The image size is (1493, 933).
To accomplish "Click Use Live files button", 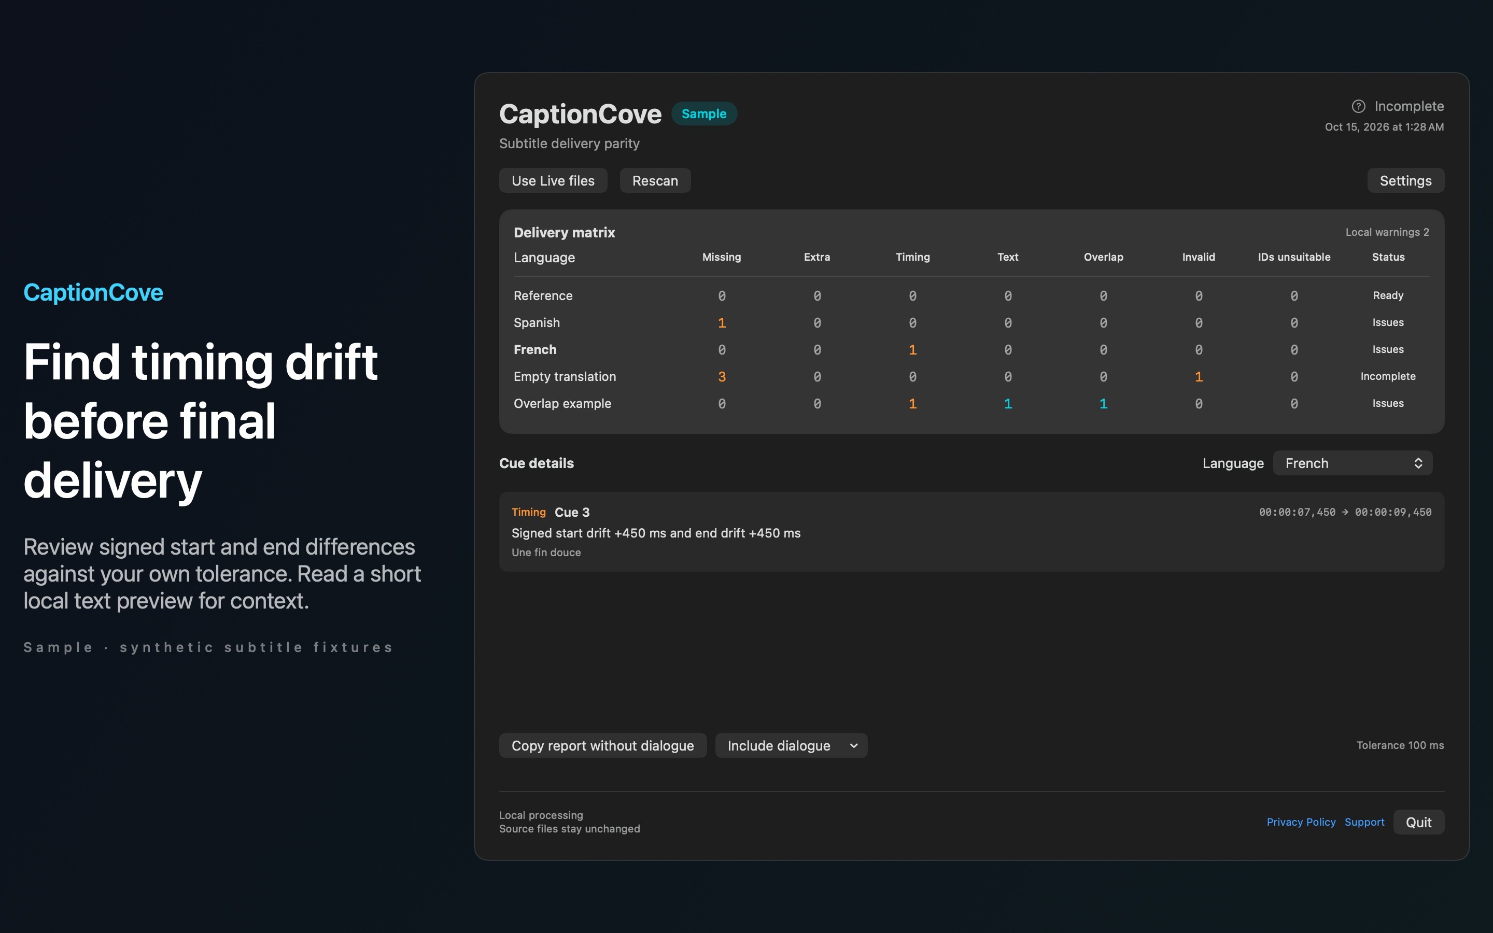I will [553, 180].
